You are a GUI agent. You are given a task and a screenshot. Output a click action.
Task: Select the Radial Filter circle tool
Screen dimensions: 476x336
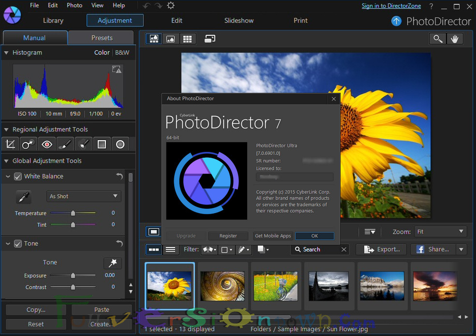[x=120, y=144]
